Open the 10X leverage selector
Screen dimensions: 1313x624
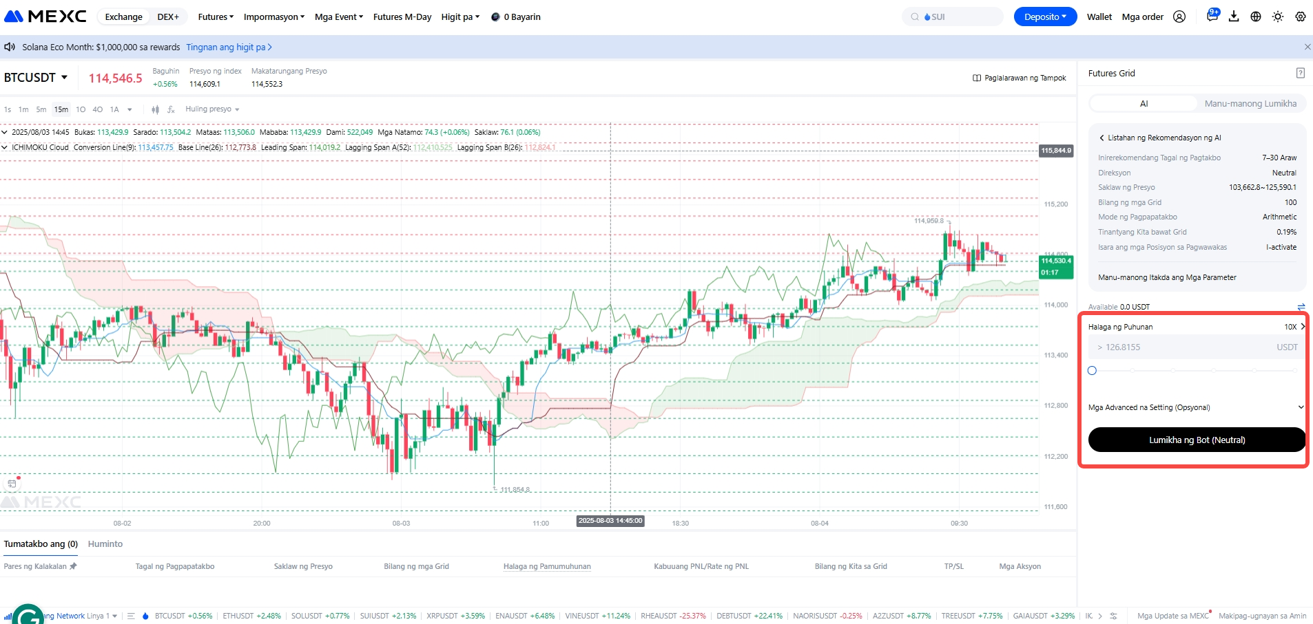coord(1294,327)
